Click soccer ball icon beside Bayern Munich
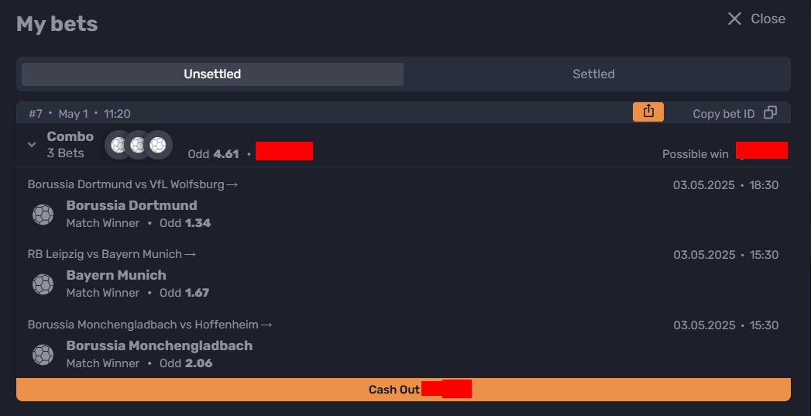811x416 pixels. [x=43, y=284]
